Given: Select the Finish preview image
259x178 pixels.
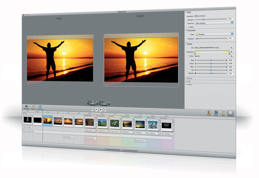Looking at the screenshot, I should click(141, 60).
